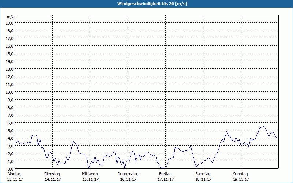Image resolution: width=293 pixels, height=183 pixels.
Task: Click the 'Donnerstag' day label
Action: point(128,174)
